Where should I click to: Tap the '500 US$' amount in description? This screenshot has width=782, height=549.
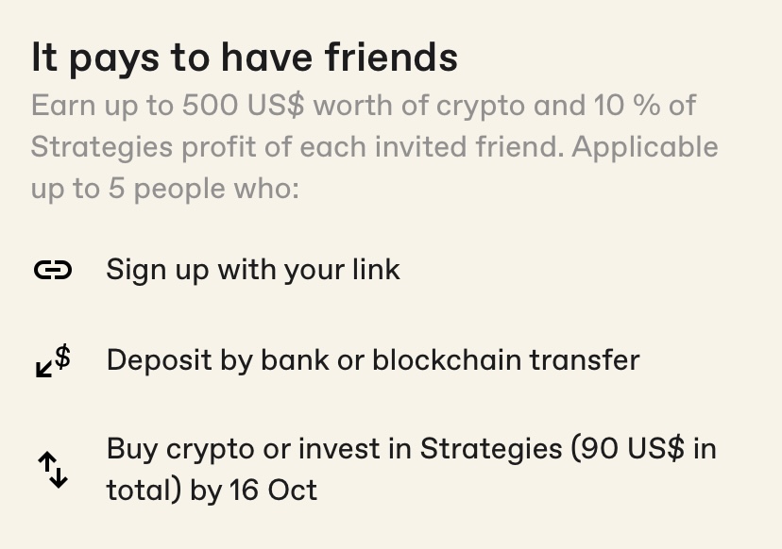[243, 106]
